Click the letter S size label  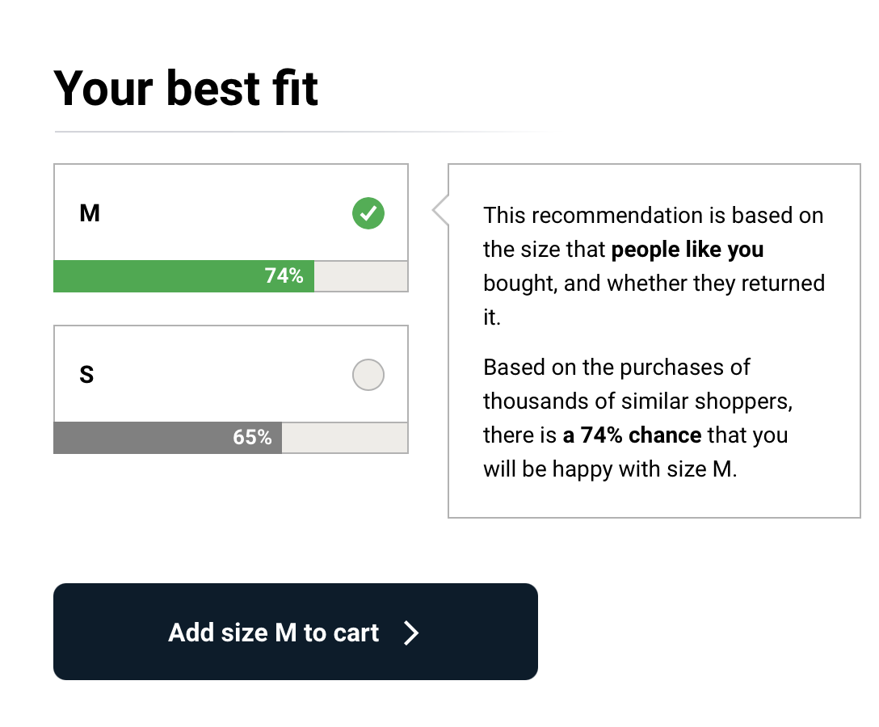point(87,376)
